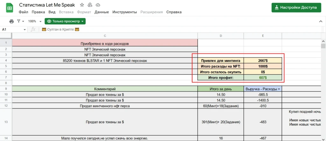This screenshot has height=141, width=326.
Task: Open the Только просмотр mode dropdown
Action: [65, 21]
